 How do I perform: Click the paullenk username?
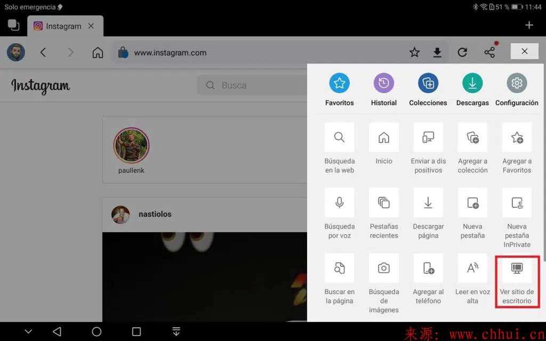131,170
